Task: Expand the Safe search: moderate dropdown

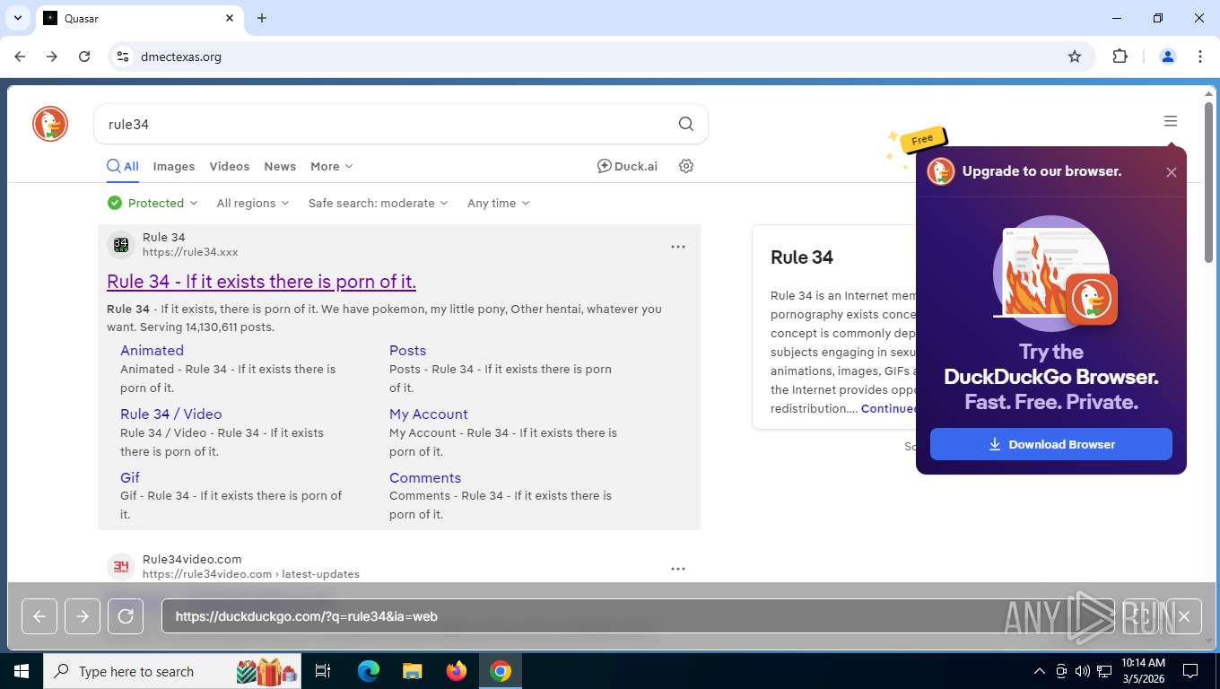Action: point(378,203)
